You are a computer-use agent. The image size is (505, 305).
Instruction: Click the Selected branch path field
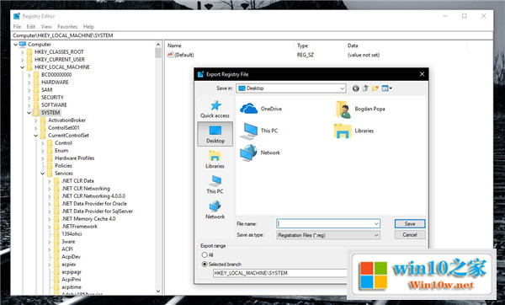click(280, 273)
